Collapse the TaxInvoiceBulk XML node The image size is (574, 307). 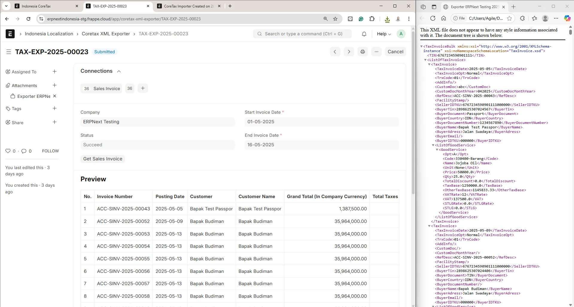coord(421,46)
